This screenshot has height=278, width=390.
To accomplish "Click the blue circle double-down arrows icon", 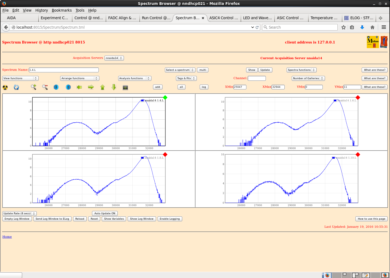I will (56, 87).
